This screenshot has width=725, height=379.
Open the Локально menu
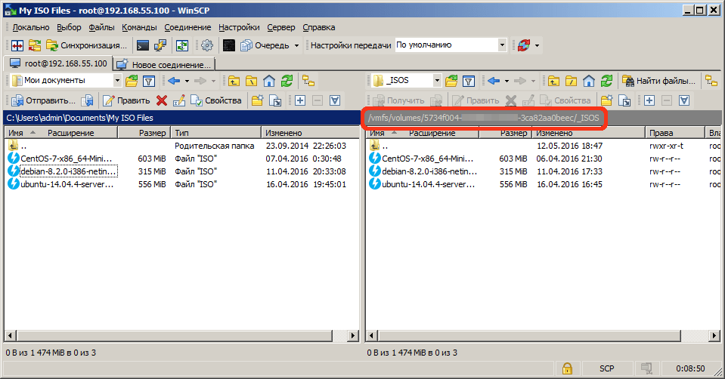click(x=31, y=27)
